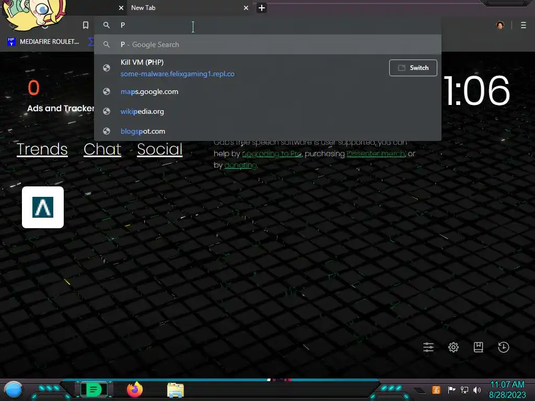Close the New Tab tab
Screen dimensions: 535x401
[246, 8]
